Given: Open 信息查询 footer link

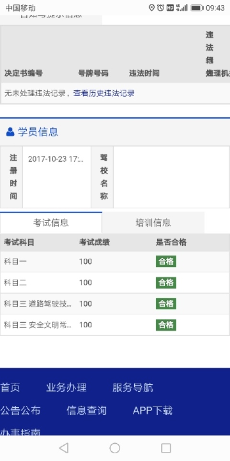Looking at the screenshot, I should coord(87,411).
